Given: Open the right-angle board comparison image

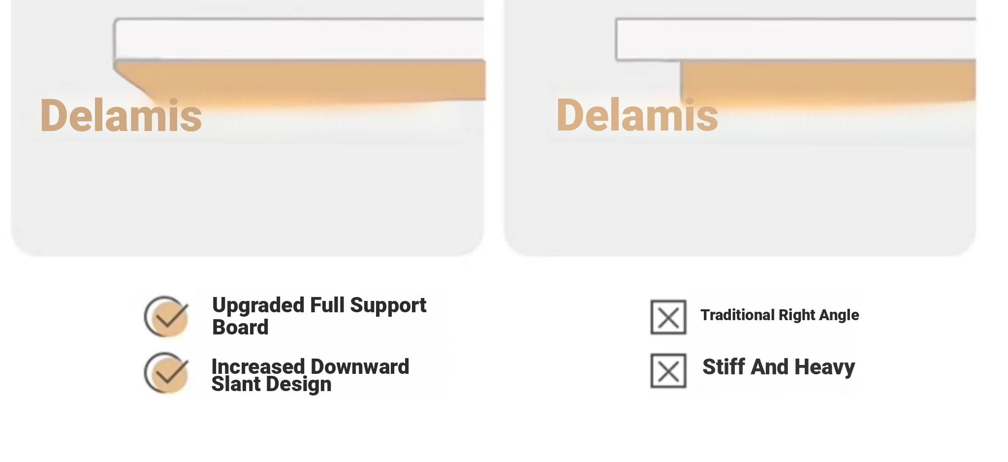Looking at the screenshot, I should [740, 128].
